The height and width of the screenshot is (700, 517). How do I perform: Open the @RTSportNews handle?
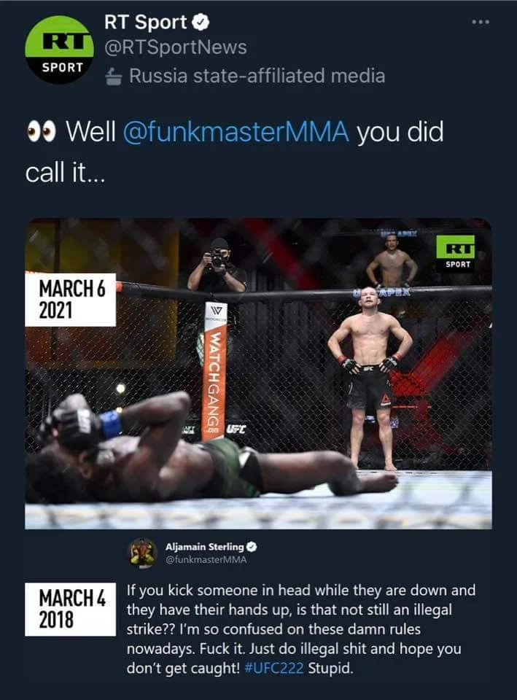coord(176,48)
